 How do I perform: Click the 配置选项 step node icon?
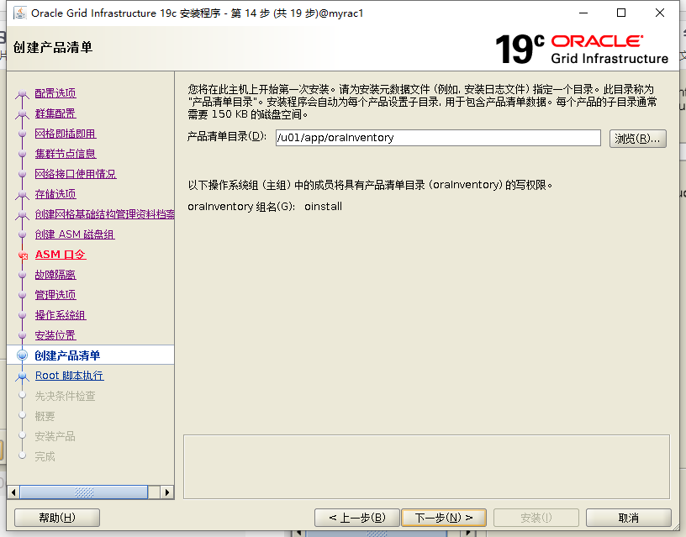point(23,93)
